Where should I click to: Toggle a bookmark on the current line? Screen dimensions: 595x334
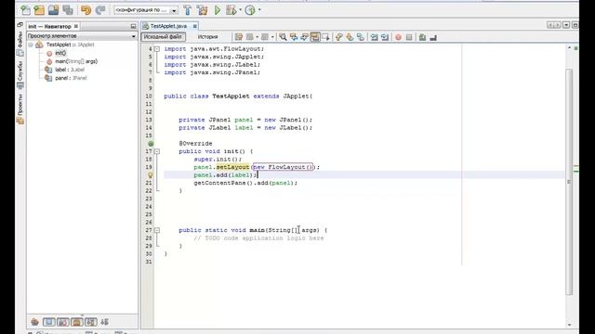360,37
